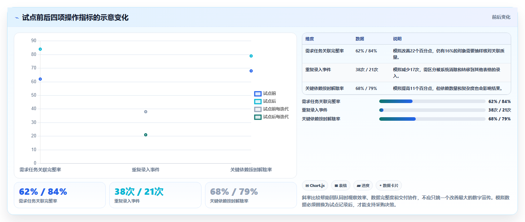The height and width of the screenshot is (222, 525).
Task: Open the 68% / 79% stat card
Action: pos(251,195)
